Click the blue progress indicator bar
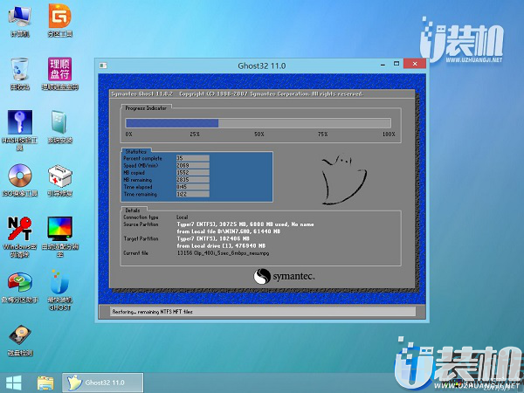This screenshot has height=393, width=524. tap(258, 123)
